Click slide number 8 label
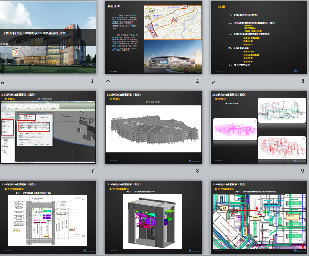The image size is (309, 256). tap(198, 171)
